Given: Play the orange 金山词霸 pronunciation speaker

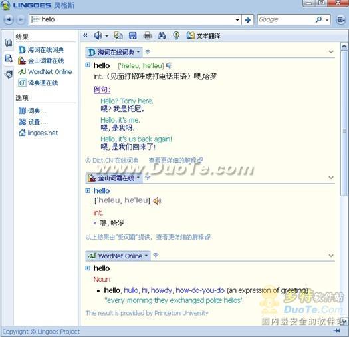Looking at the screenshot, I should coord(157,201).
